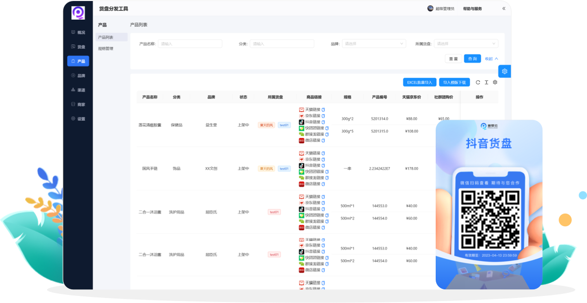Click the 天猫京东价 column header
The height and width of the screenshot is (303, 587).
coord(411,97)
